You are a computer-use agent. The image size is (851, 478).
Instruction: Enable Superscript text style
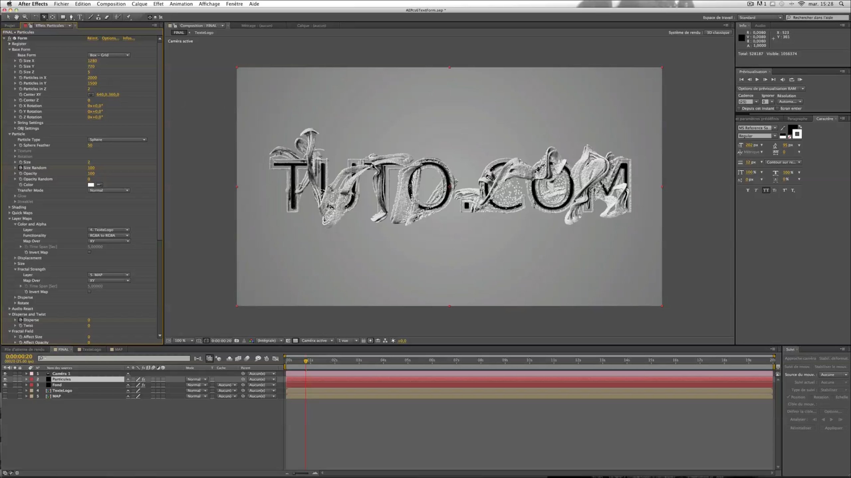(785, 190)
